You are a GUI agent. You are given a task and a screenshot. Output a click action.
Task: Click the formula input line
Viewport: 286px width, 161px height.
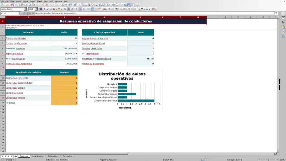coord(154,13)
